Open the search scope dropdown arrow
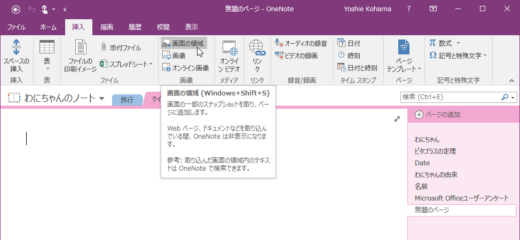Image resolution: width=520 pixels, height=240 pixels. coord(514,98)
